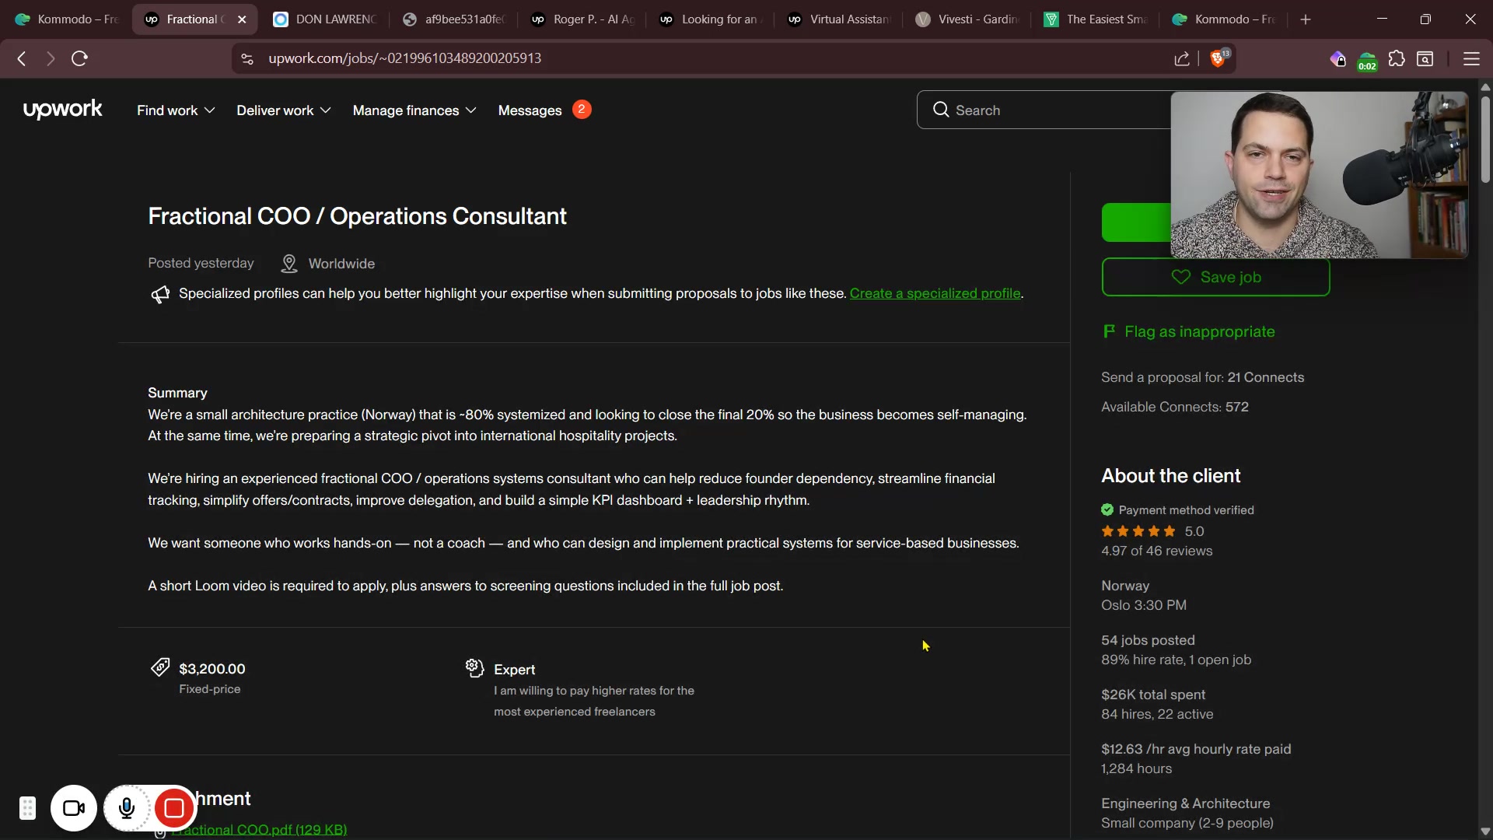Reload the page with refresh icon

coord(79,58)
